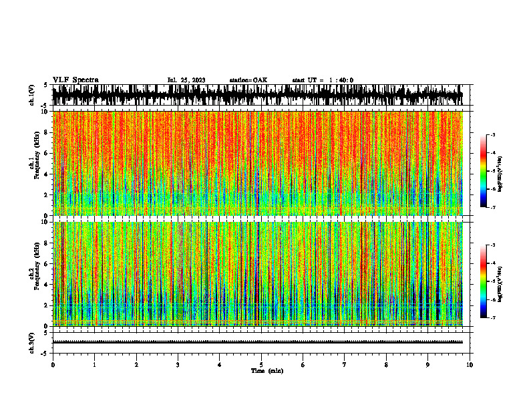Click the station=GAK label
This screenshot has height=409, width=529.
click(248, 80)
